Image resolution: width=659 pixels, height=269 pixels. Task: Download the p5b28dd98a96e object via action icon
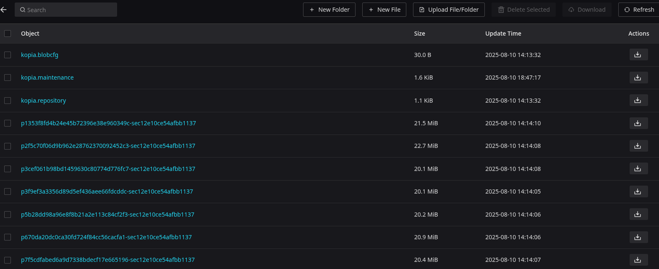(x=638, y=214)
